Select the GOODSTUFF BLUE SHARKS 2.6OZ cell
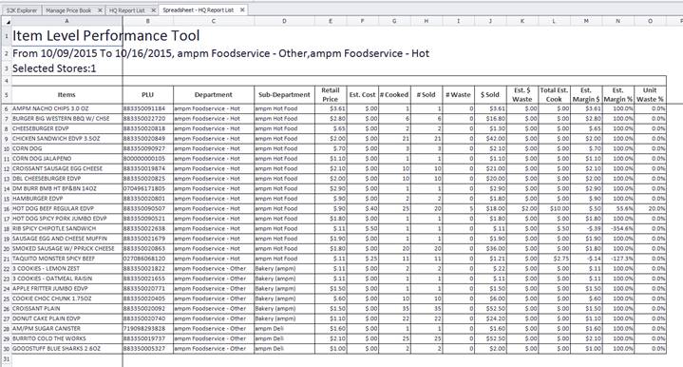Image resolution: width=683 pixels, height=367 pixels. pyautogui.click(x=67, y=349)
